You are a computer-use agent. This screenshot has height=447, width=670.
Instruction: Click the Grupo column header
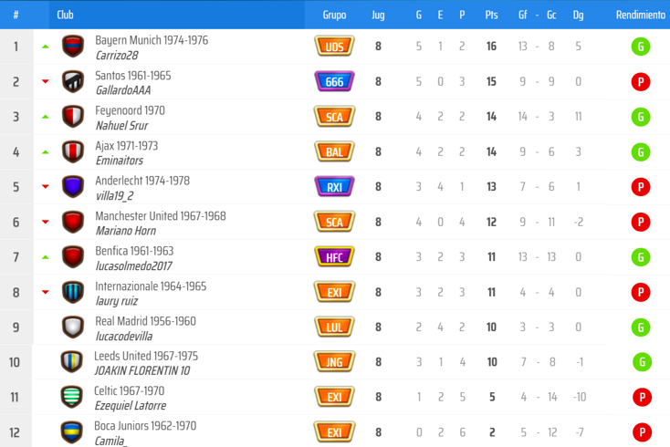click(335, 15)
